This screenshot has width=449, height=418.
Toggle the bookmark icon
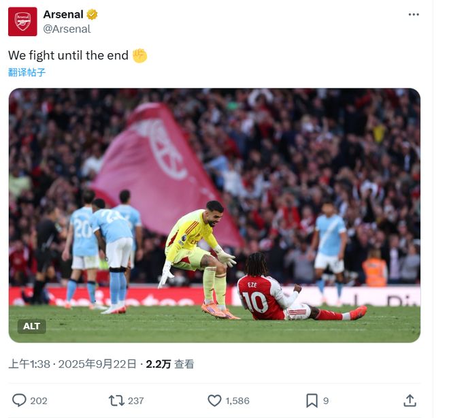[x=312, y=400]
